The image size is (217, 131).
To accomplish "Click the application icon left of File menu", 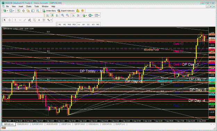I will click(3, 6).
